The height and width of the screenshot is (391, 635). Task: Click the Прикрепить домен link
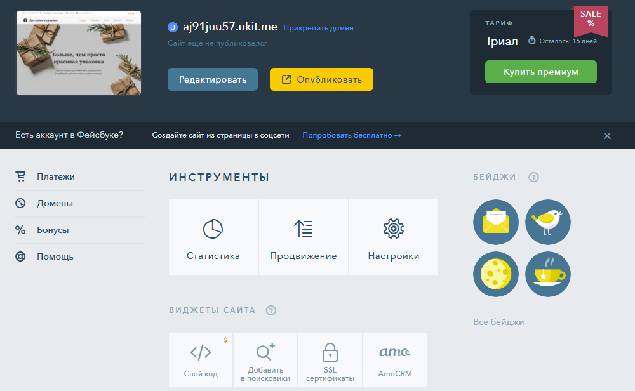318,28
